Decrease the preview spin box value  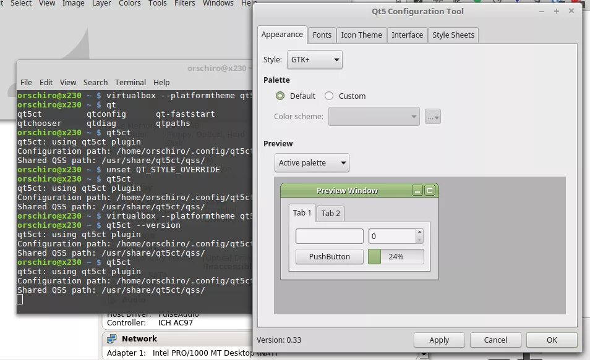tap(419, 240)
